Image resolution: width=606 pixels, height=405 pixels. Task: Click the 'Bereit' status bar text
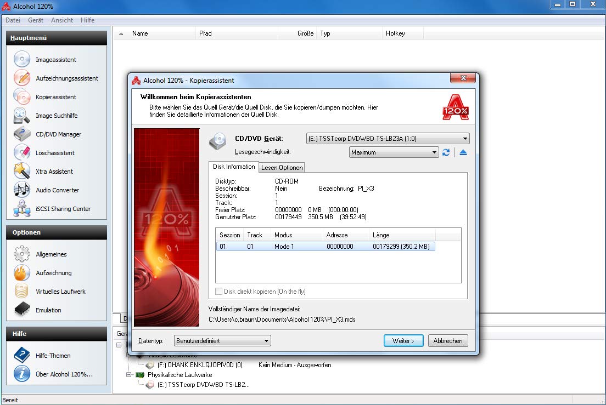10,400
